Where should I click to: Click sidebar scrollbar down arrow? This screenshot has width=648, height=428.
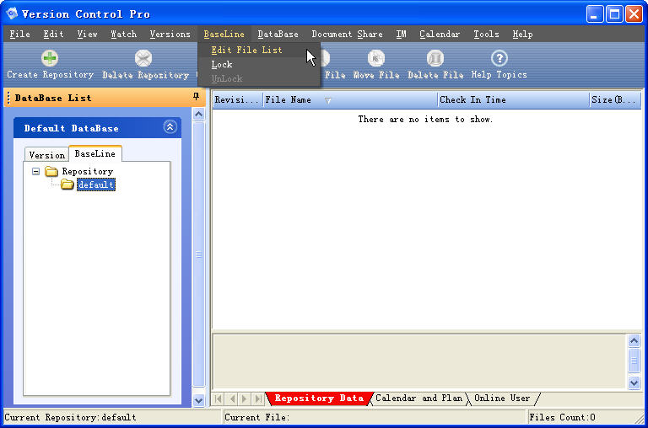pos(199,400)
